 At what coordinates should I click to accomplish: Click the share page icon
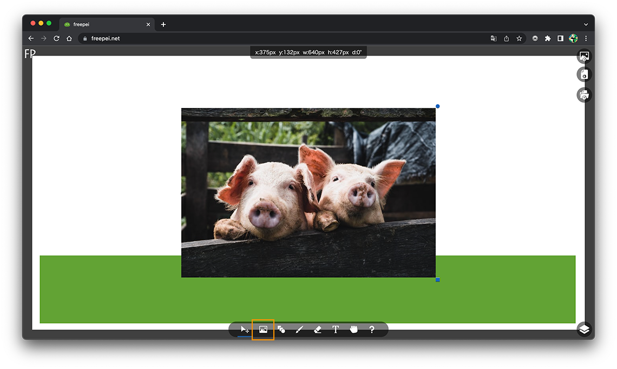(507, 38)
